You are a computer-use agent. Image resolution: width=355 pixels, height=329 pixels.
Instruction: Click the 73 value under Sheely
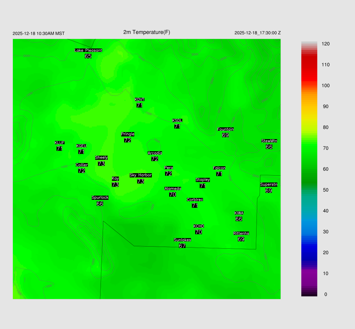pyautogui.click(x=101, y=163)
